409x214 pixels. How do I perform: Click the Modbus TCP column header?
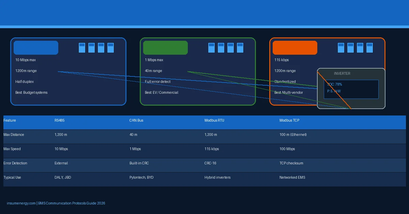(289, 120)
